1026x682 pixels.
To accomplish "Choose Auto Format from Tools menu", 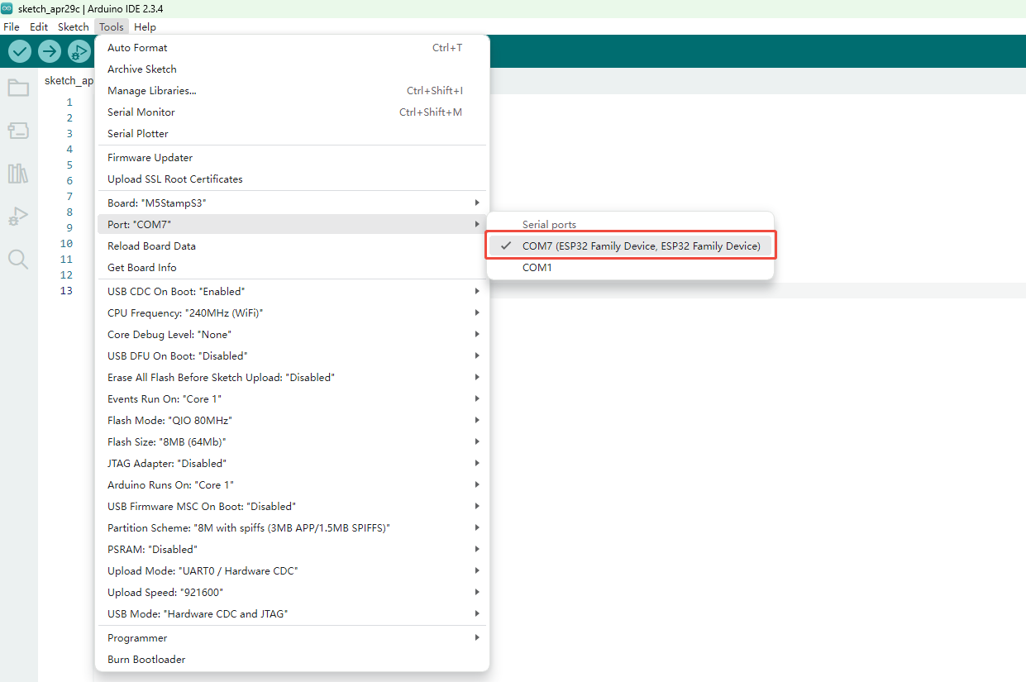I will tap(293, 48).
